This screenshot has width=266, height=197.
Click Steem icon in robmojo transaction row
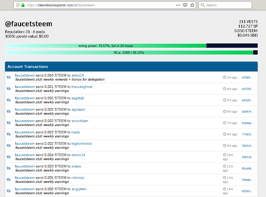[x=9, y=180]
